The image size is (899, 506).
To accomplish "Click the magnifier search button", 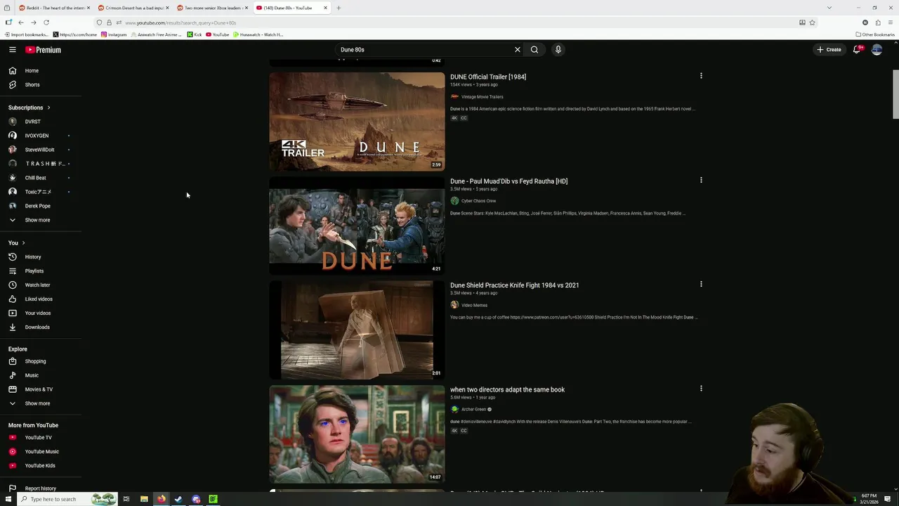I will 534,50.
